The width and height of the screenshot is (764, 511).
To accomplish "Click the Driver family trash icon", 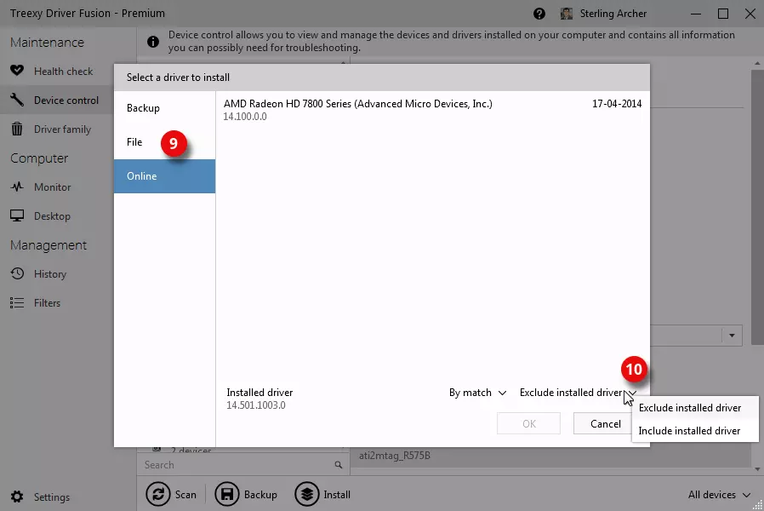I will coord(17,129).
